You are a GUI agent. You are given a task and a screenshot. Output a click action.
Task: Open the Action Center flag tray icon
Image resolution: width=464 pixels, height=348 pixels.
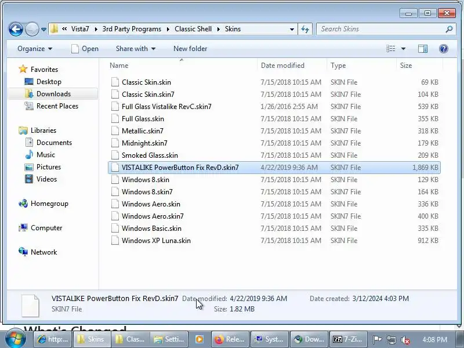pos(377,340)
